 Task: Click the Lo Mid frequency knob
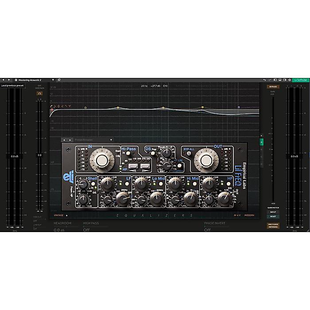[x=157, y=199]
